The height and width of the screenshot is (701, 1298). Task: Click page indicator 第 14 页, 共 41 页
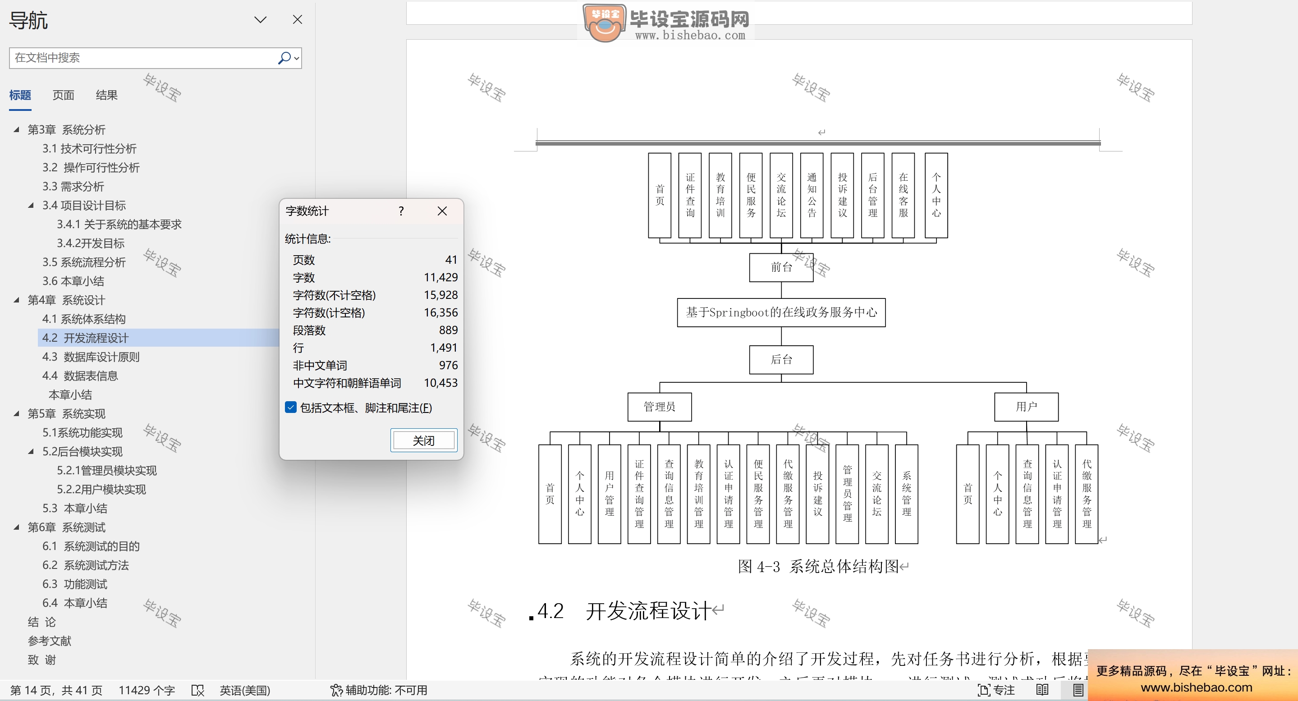[x=56, y=690]
